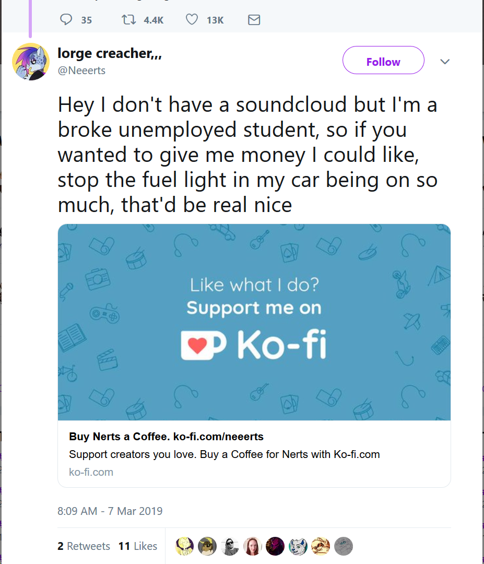Open the Ko-fi support card image
The width and height of the screenshot is (484, 564).
[x=254, y=322]
